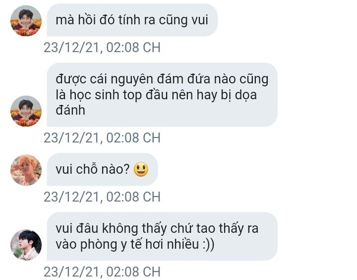Open the dark-haired avatar beside "vui đâu không thấy" message

(x=26, y=245)
